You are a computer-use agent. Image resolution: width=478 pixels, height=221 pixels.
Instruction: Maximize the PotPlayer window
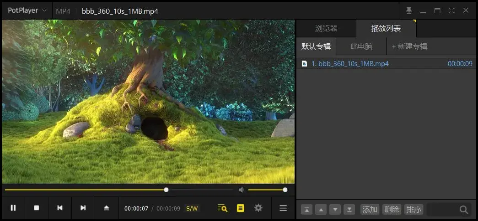tap(437, 10)
